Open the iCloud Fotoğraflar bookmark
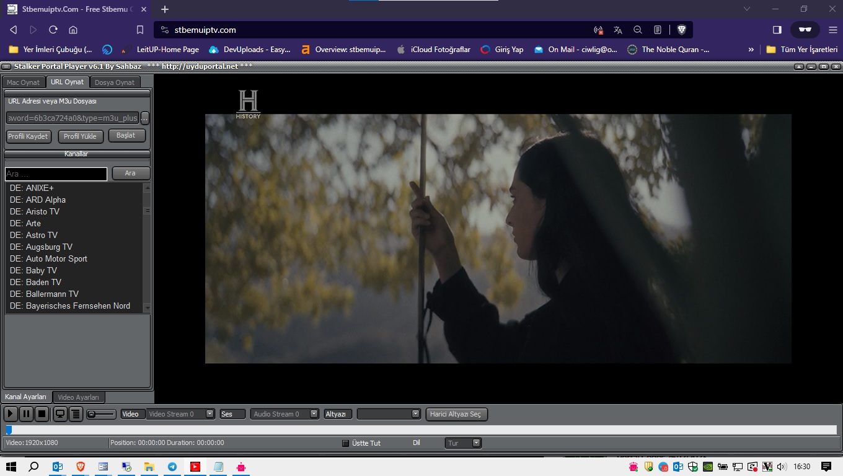The image size is (843, 476). tap(433, 50)
